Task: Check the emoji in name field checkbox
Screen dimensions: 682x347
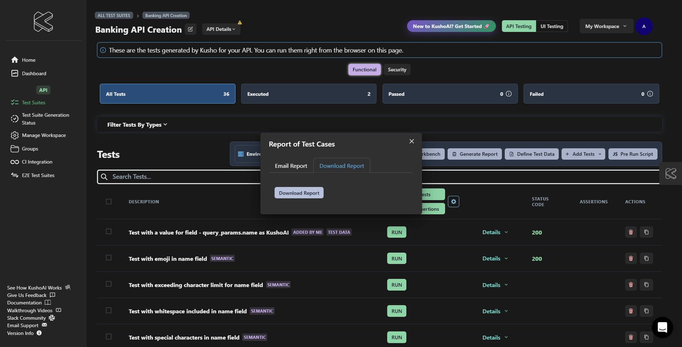Action: pos(109,258)
